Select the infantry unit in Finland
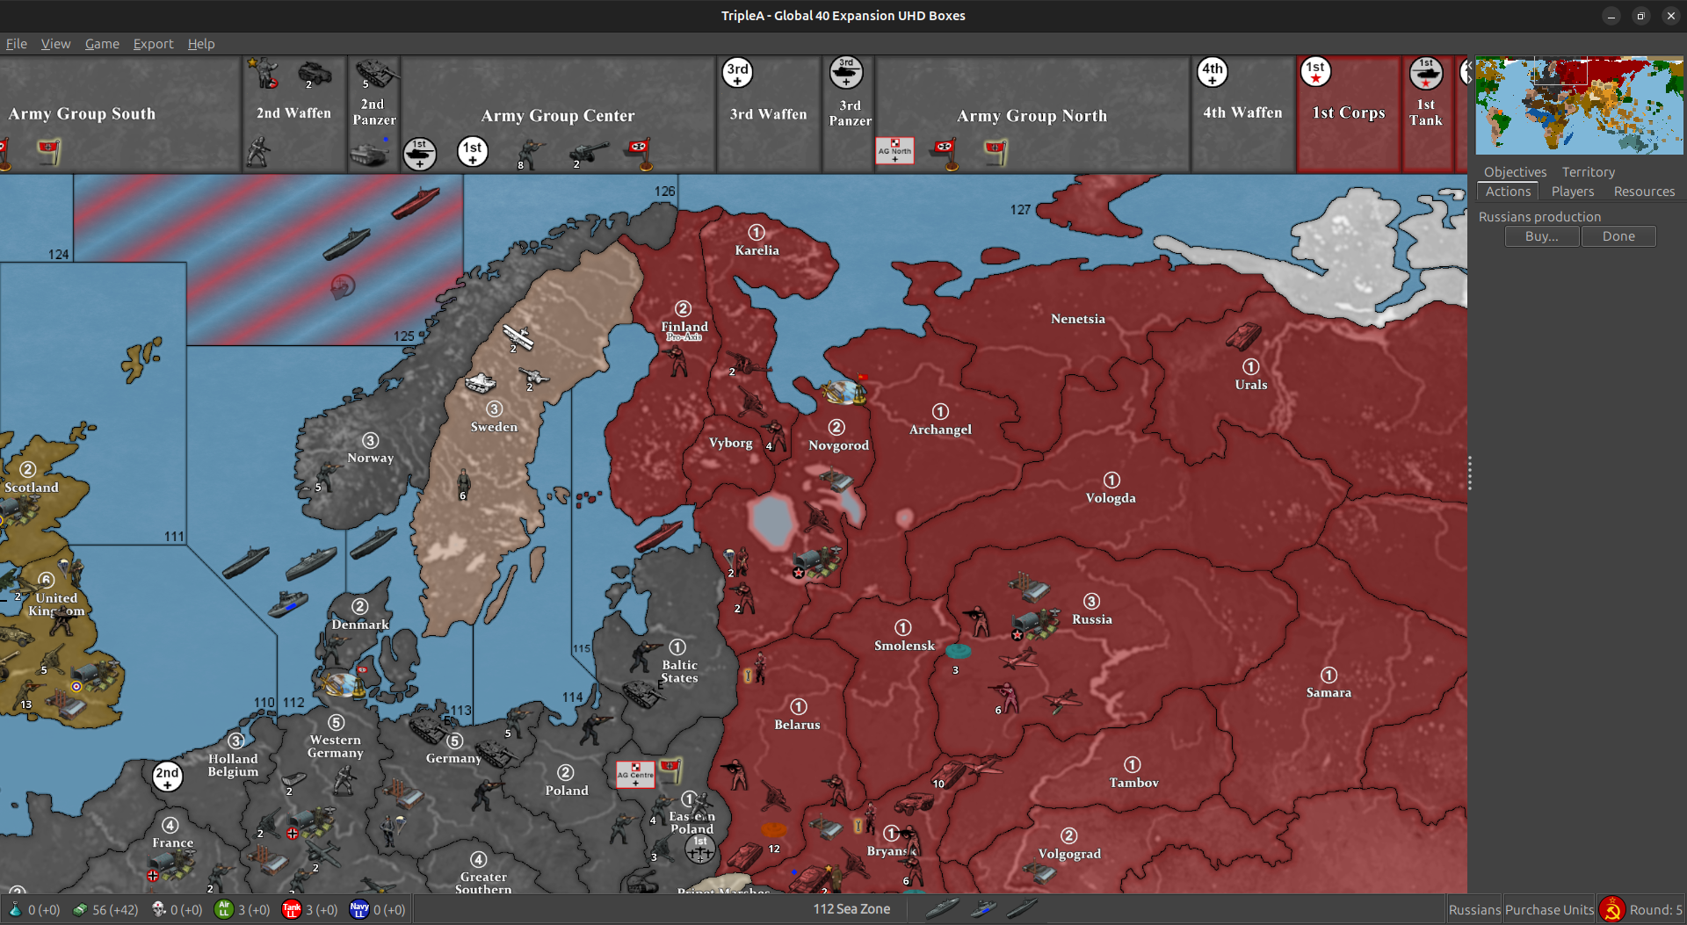Screen dimensions: 1687x925 coord(677,361)
